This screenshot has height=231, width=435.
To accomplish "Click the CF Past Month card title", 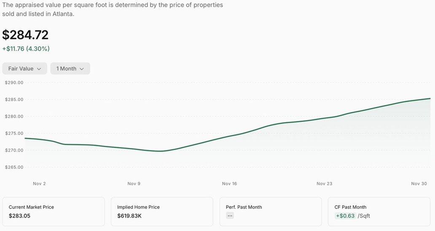I will [350, 207].
